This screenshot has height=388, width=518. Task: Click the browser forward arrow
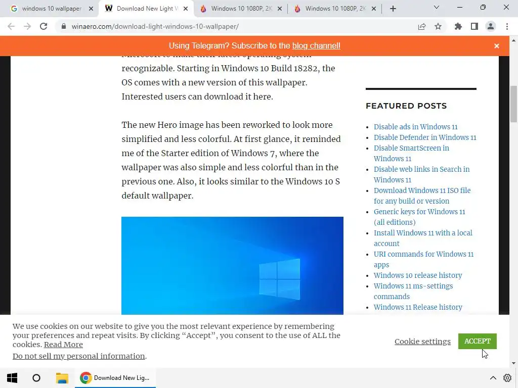tap(27, 26)
